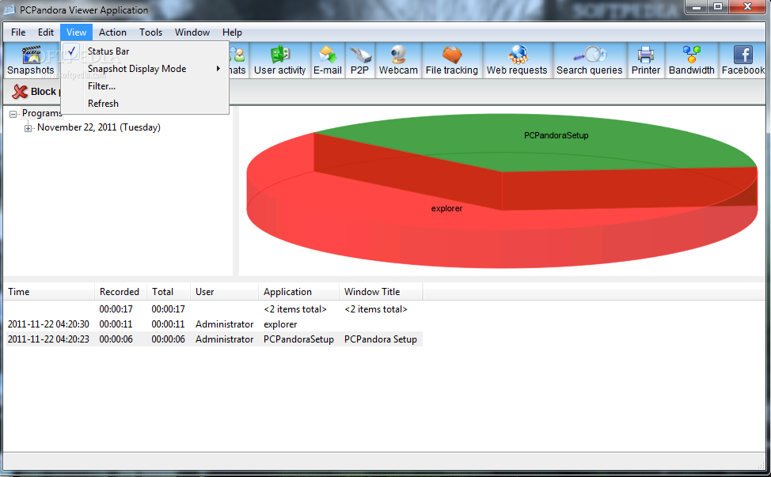Image resolution: width=771 pixels, height=477 pixels.
Task: Click <2 items total> under Application
Action: pyautogui.click(x=295, y=309)
